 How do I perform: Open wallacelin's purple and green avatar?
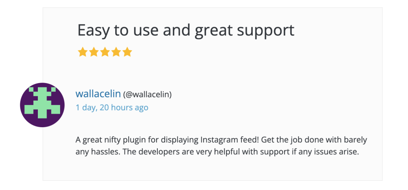click(x=42, y=105)
